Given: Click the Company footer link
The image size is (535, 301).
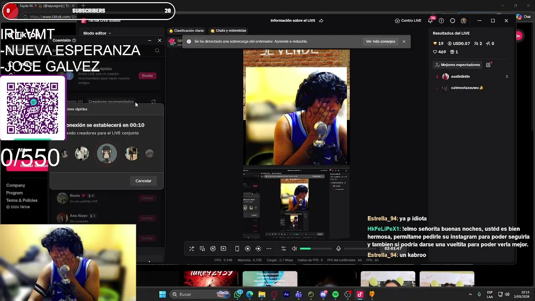Looking at the screenshot, I should click(15, 185).
